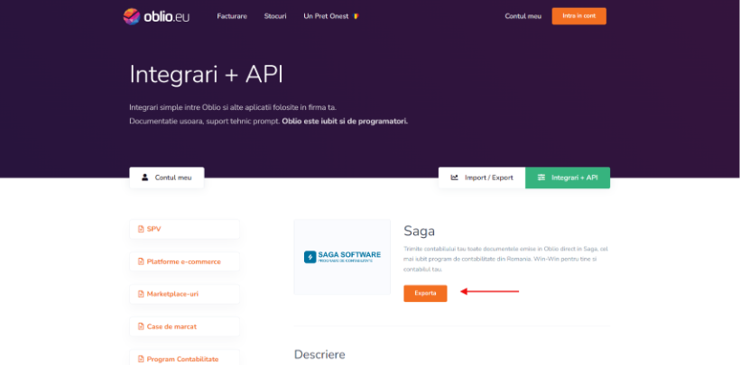Open the Stocuri menu
740x365 pixels.
[x=275, y=16]
